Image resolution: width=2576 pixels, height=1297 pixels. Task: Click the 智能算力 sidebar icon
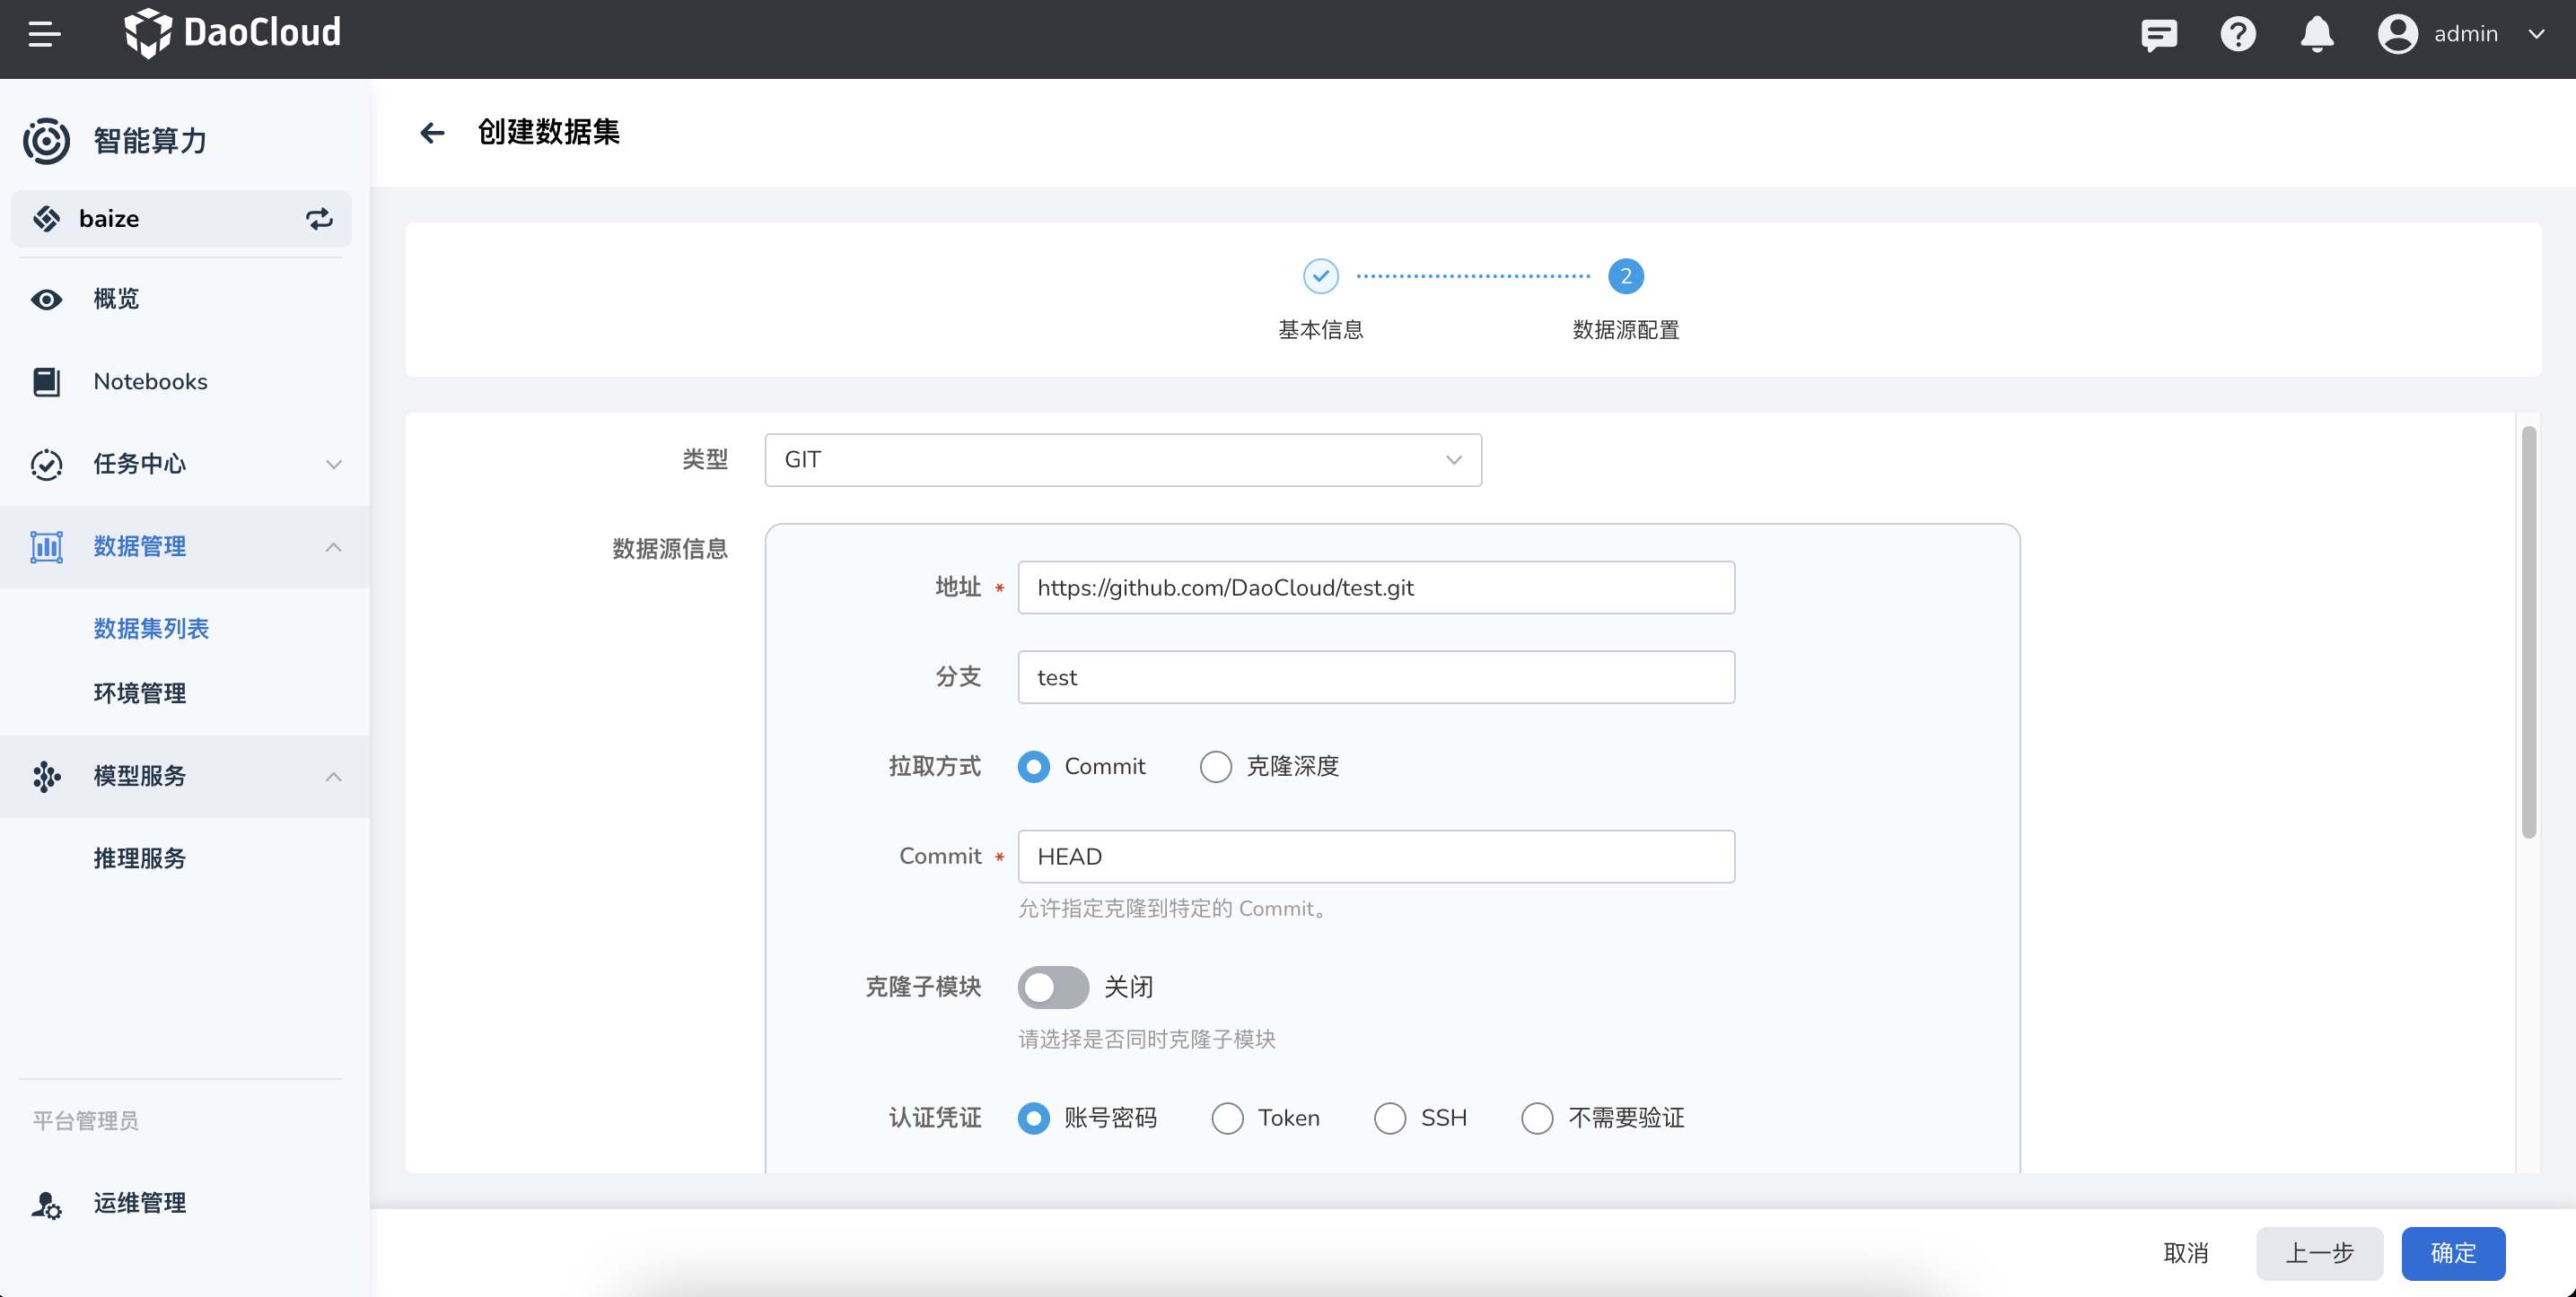click(45, 139)
